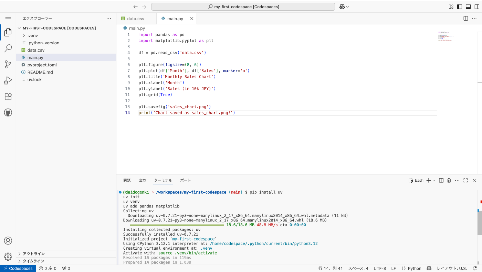Change end of line sequence LF
Screen dimensions: 482x272
tap(394, 269)
